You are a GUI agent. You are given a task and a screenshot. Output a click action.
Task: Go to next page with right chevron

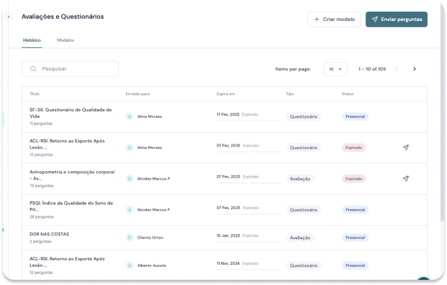point(414,69)
